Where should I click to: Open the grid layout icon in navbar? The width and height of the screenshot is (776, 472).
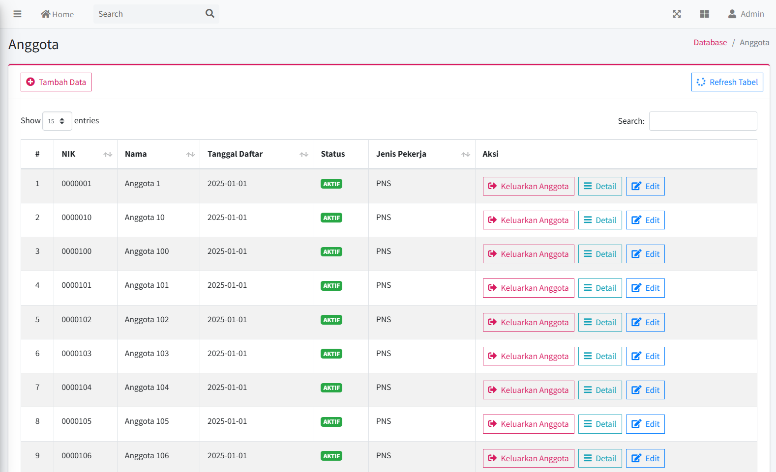click(704, 14)
